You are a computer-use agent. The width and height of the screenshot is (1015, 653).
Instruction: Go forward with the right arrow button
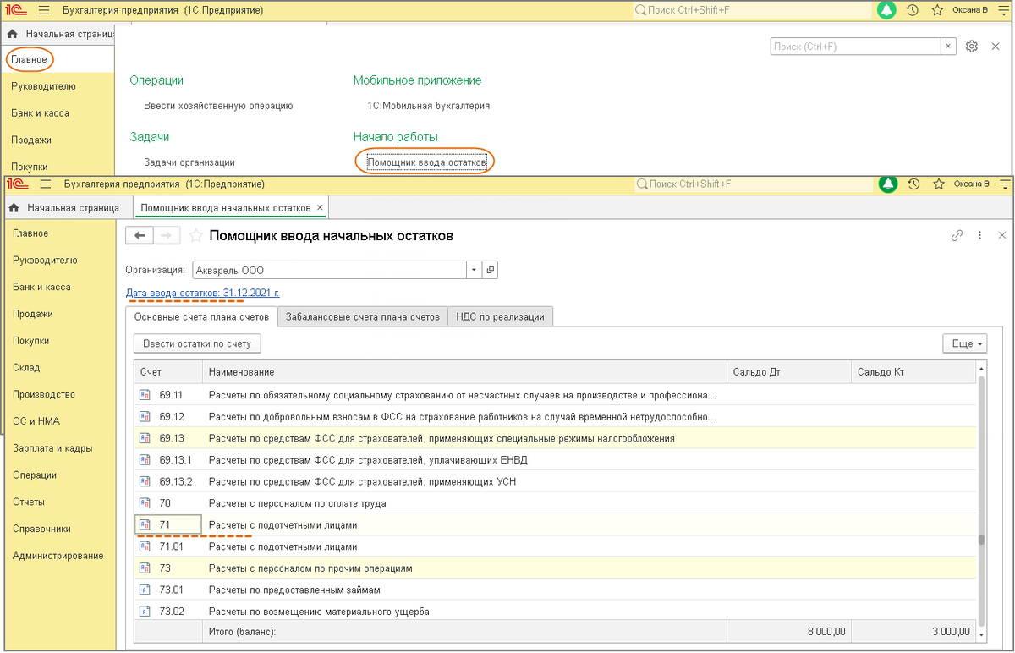point(167,236)
